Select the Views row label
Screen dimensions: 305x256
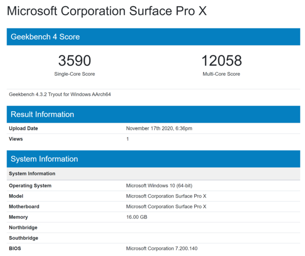[16, 139]
